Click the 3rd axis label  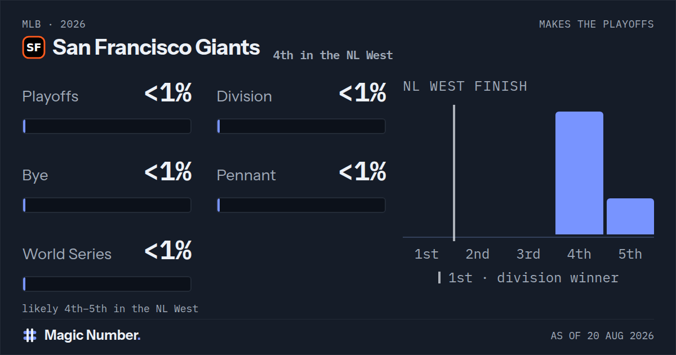tap(528, 254)
